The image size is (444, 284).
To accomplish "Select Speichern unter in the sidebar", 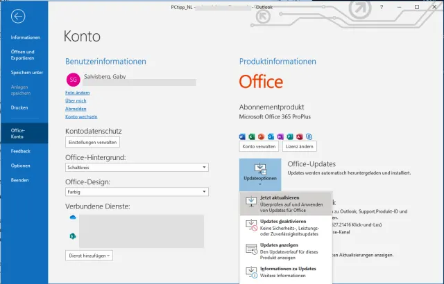I will tap(27, 72).
